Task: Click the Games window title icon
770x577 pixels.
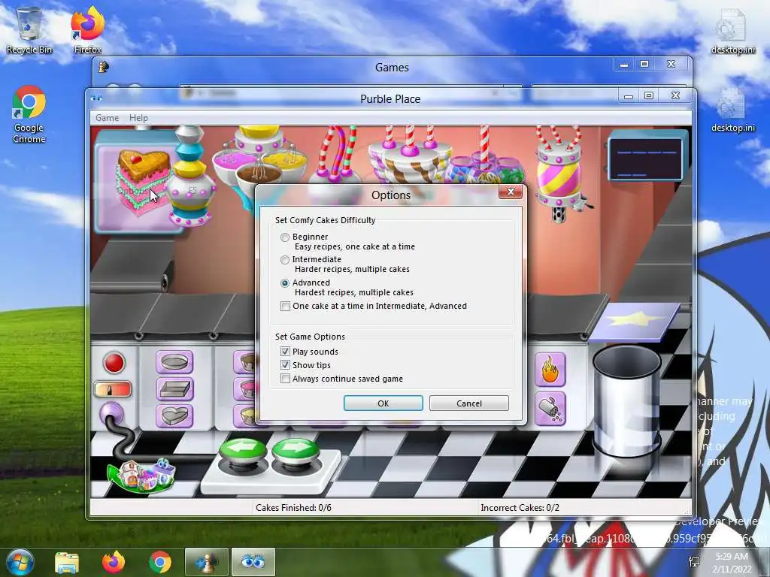Action: pos(104,67)
